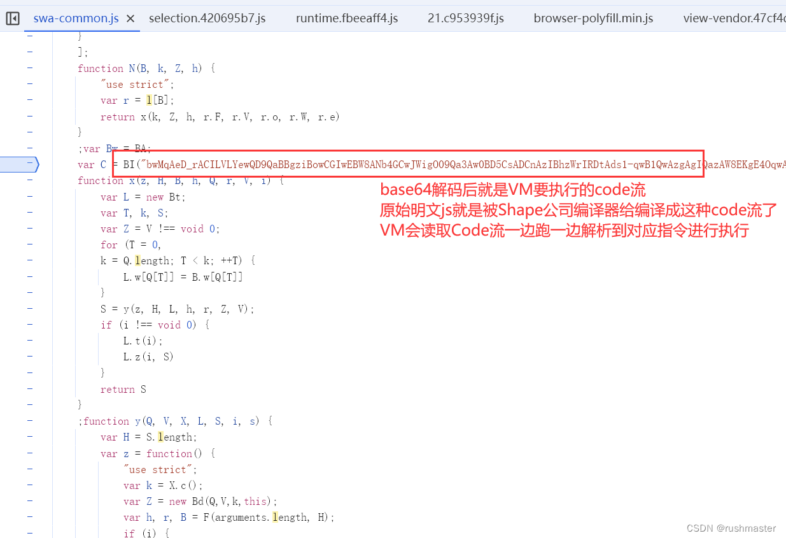The image size is (786, 538).
Task: Click the code text 'var Z = V !== void 0;'
Action: pyautogui.click(x=160, y=229)
